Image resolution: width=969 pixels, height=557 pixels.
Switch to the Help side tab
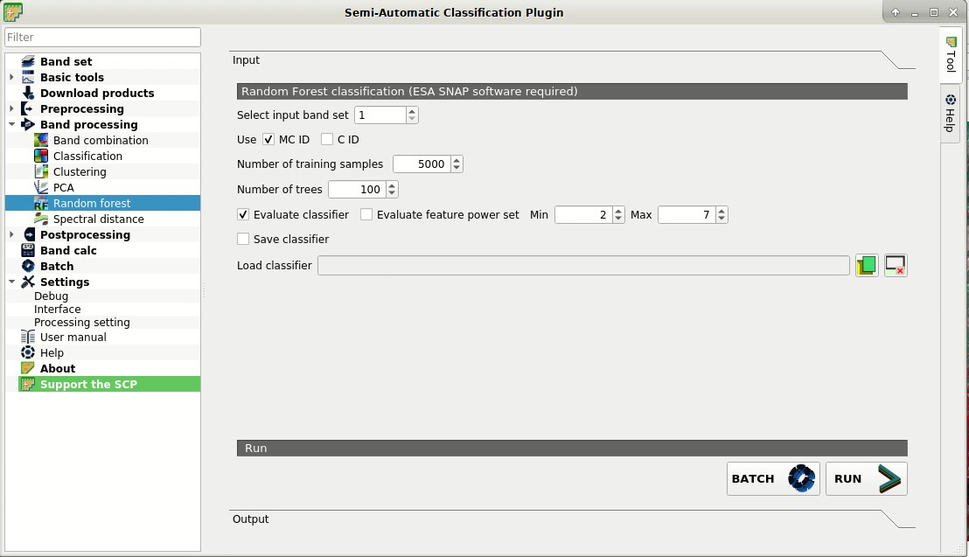(950, 114)
